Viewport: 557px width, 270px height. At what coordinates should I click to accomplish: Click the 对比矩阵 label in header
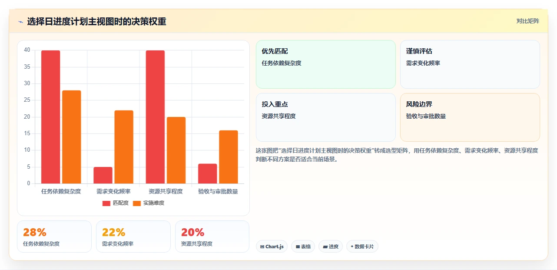(x=527, y=21)
